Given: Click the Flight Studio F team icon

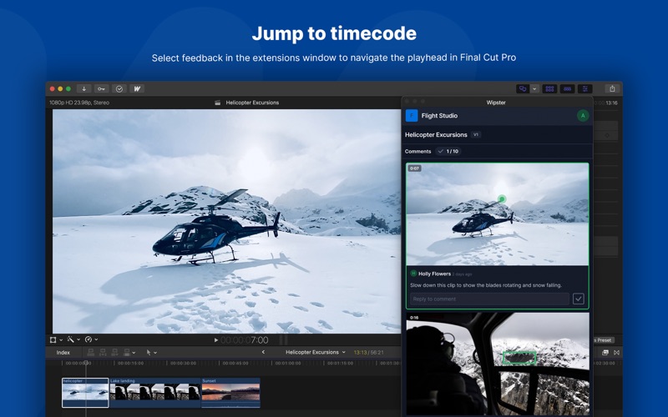Looking at the screenshot, I should [x=412, y=116].
